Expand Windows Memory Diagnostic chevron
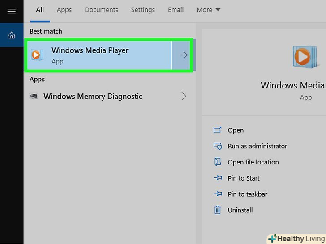The width and height of the screenshot is (326, 244). tap(184, 96)
